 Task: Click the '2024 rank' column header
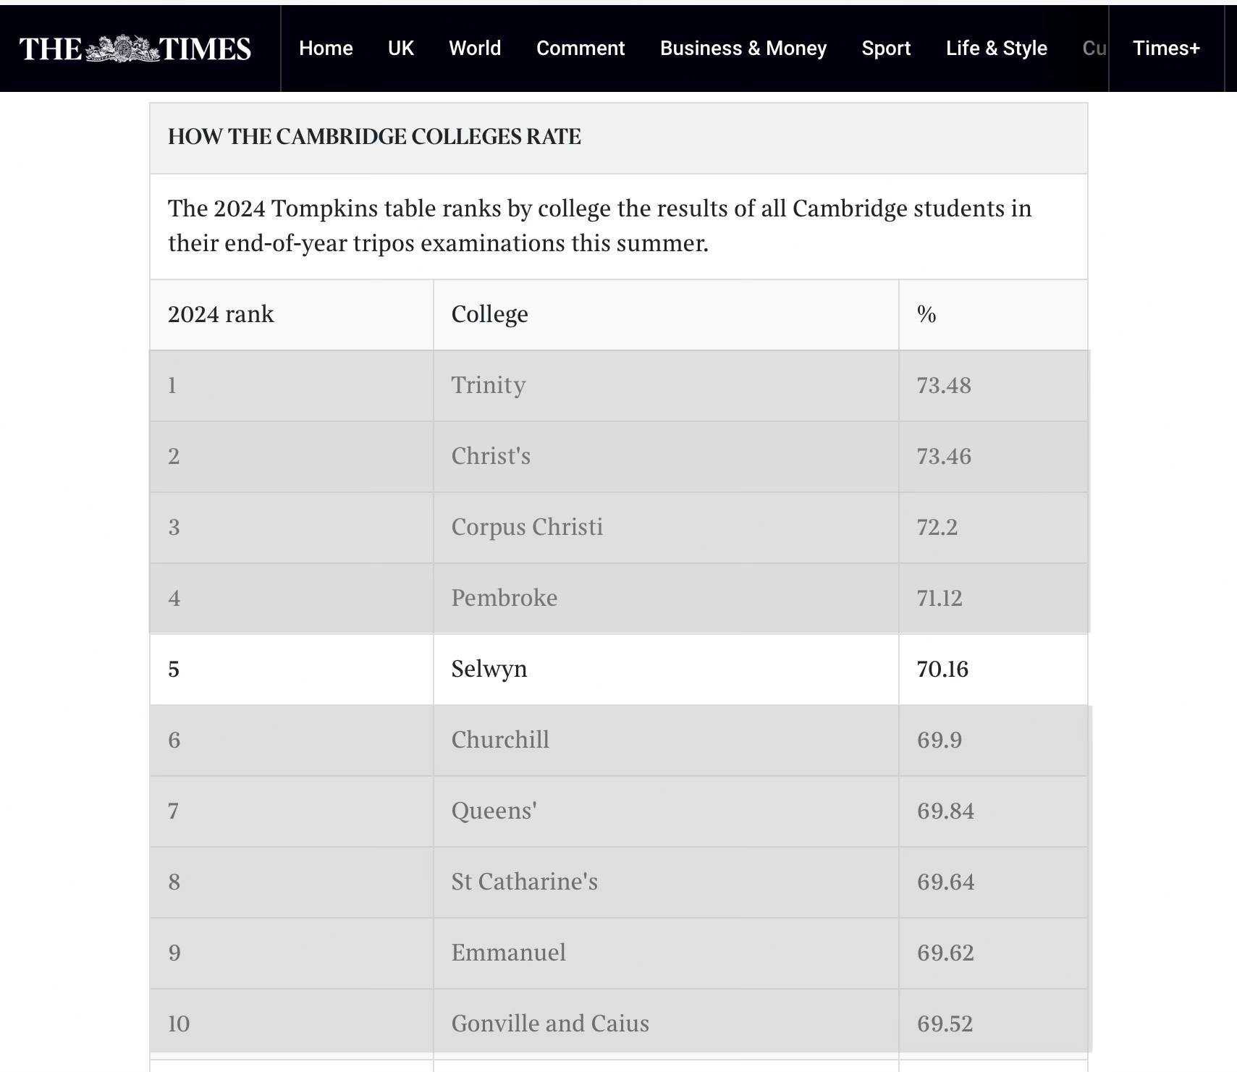point(221,315)
